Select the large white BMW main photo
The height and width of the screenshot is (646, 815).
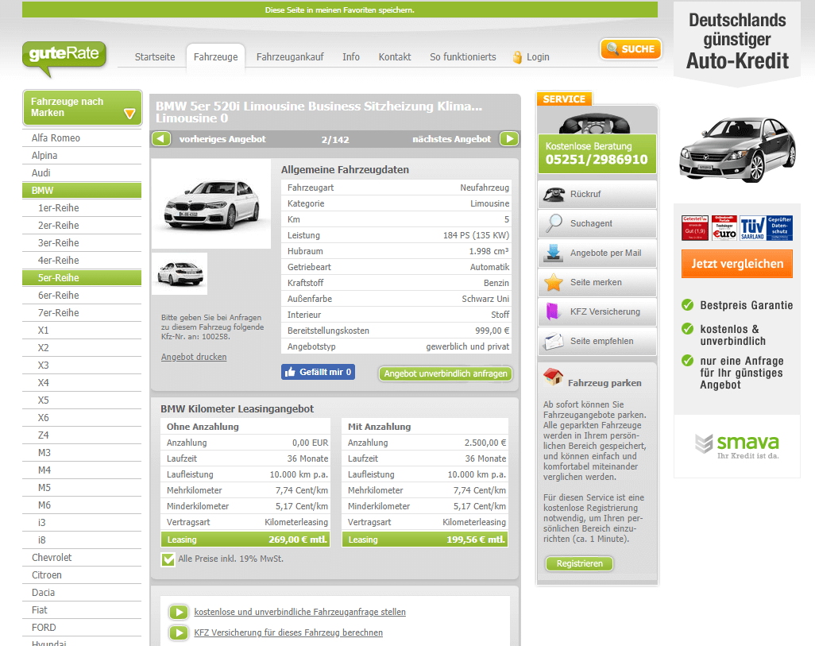tap(211, 204)
